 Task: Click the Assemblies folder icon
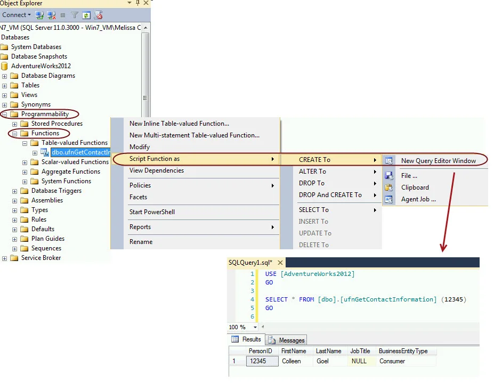pyautogui.click(x=25, y=200)
